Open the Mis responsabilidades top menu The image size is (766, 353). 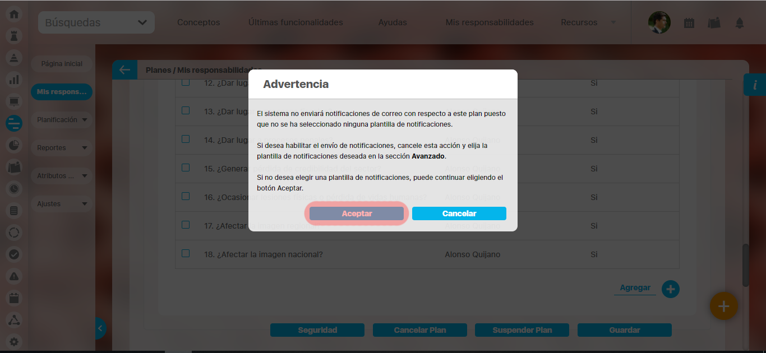click(x=489, y=23)
